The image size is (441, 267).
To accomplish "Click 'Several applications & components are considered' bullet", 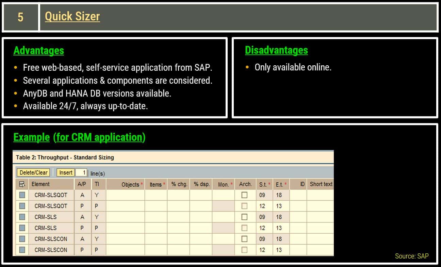I will [x=118, y=80].
